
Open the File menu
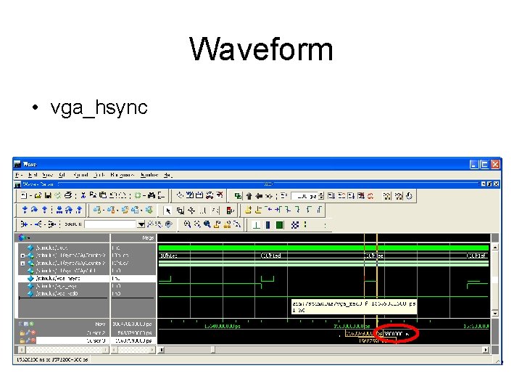tap(19, 175)
